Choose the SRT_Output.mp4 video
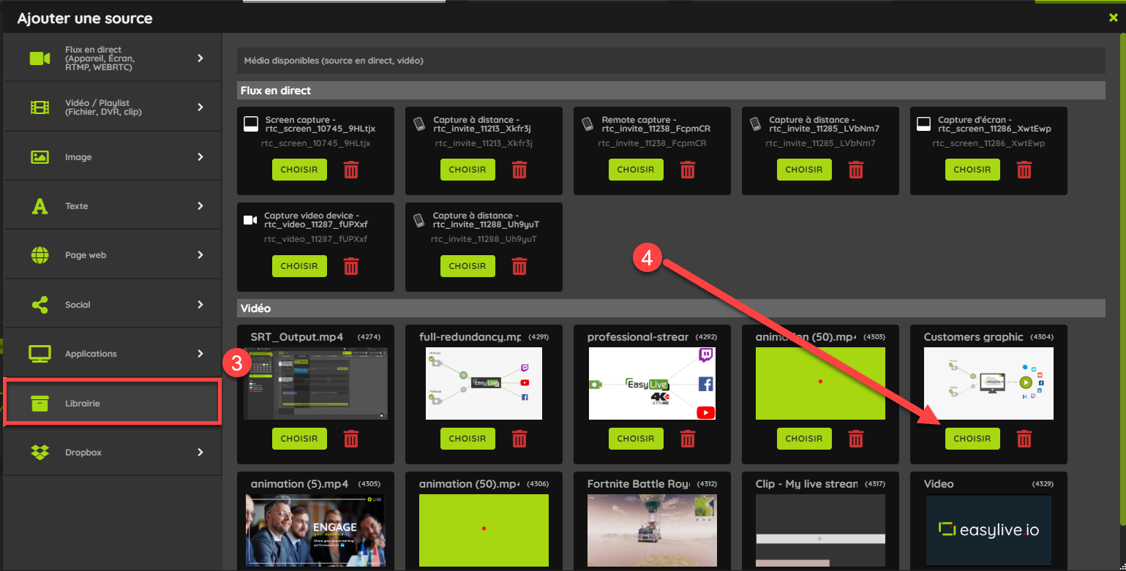This screenshot has height=571, width=1126. (299, 439)
